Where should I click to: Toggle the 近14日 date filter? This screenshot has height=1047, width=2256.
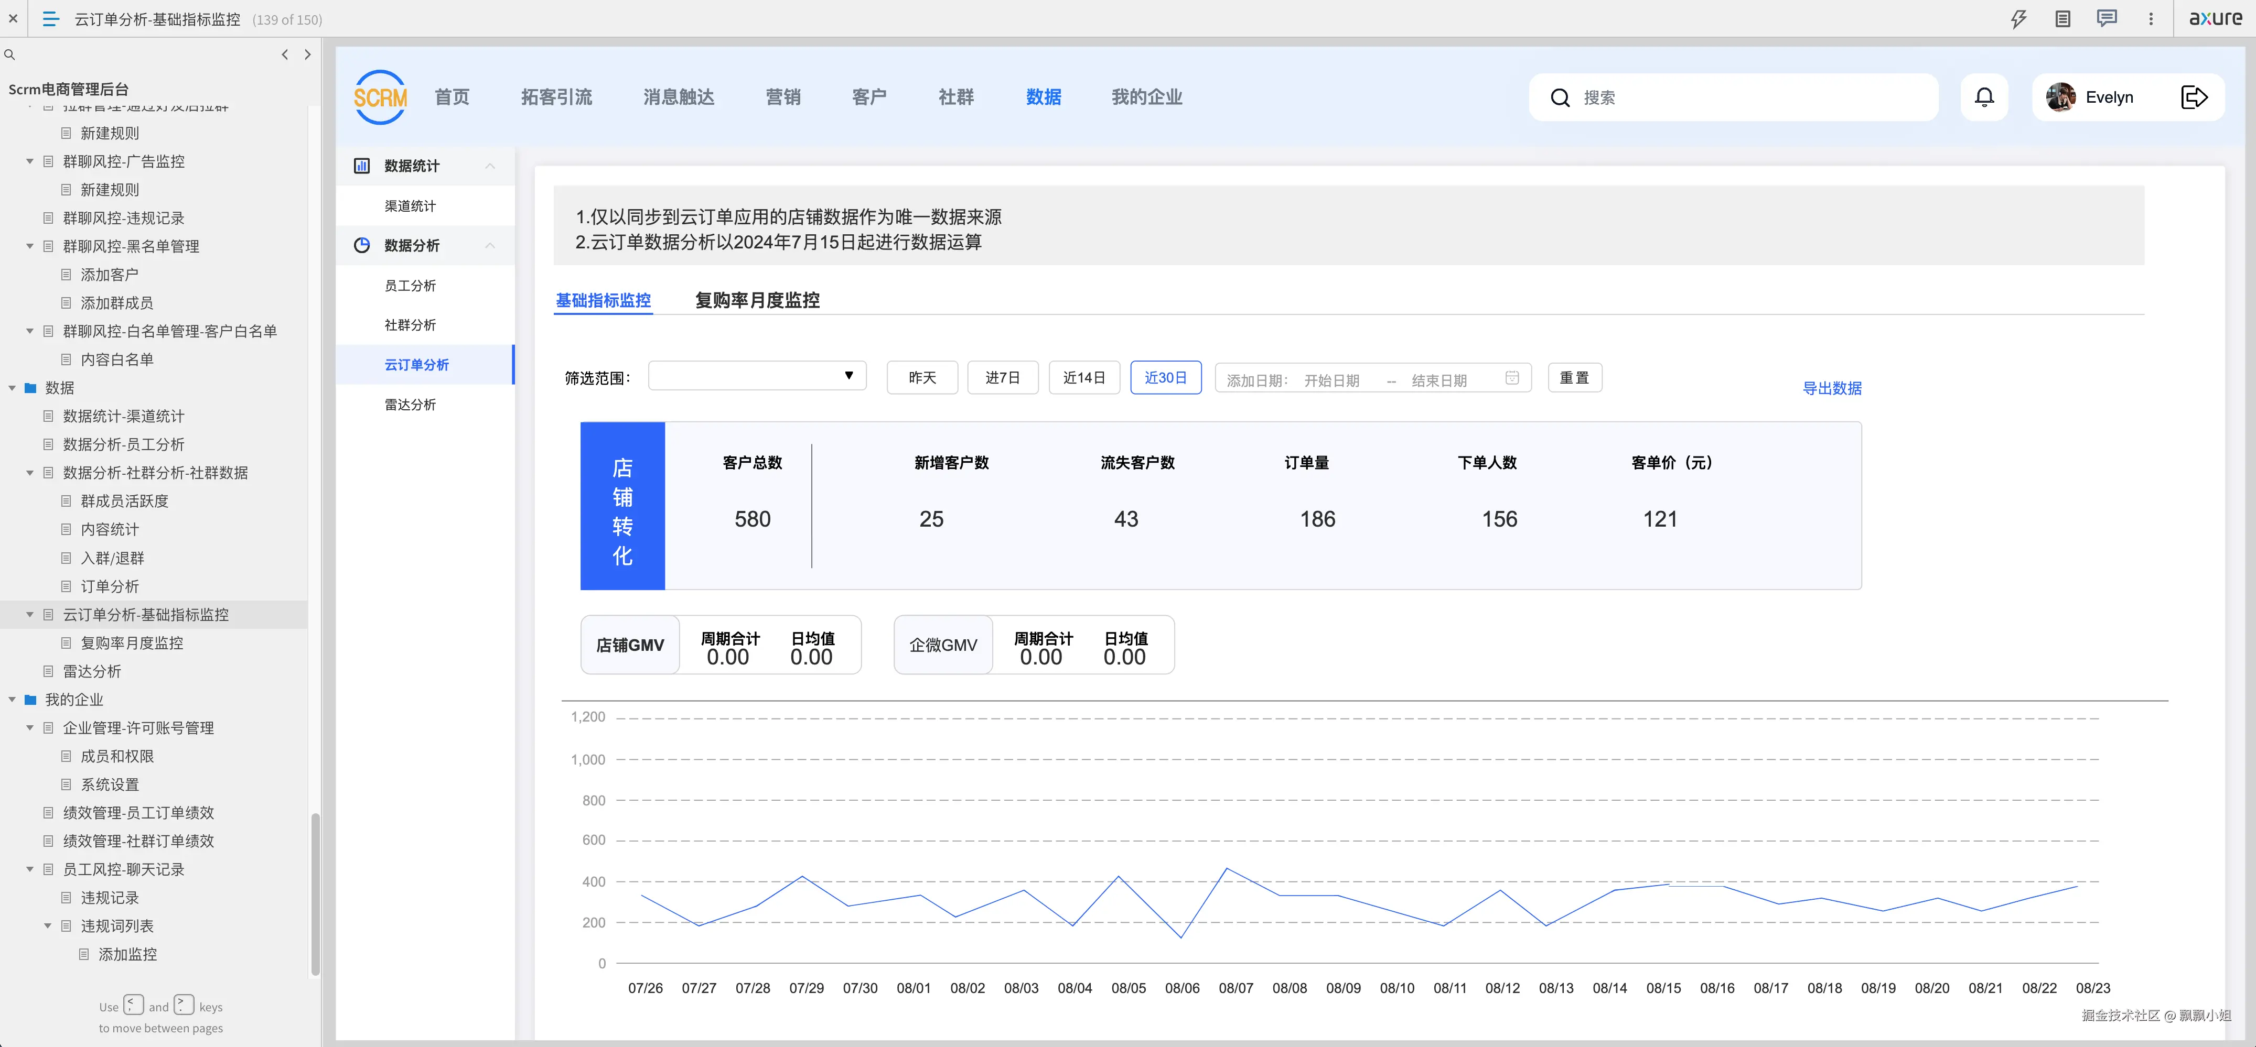coord(1084,377)
